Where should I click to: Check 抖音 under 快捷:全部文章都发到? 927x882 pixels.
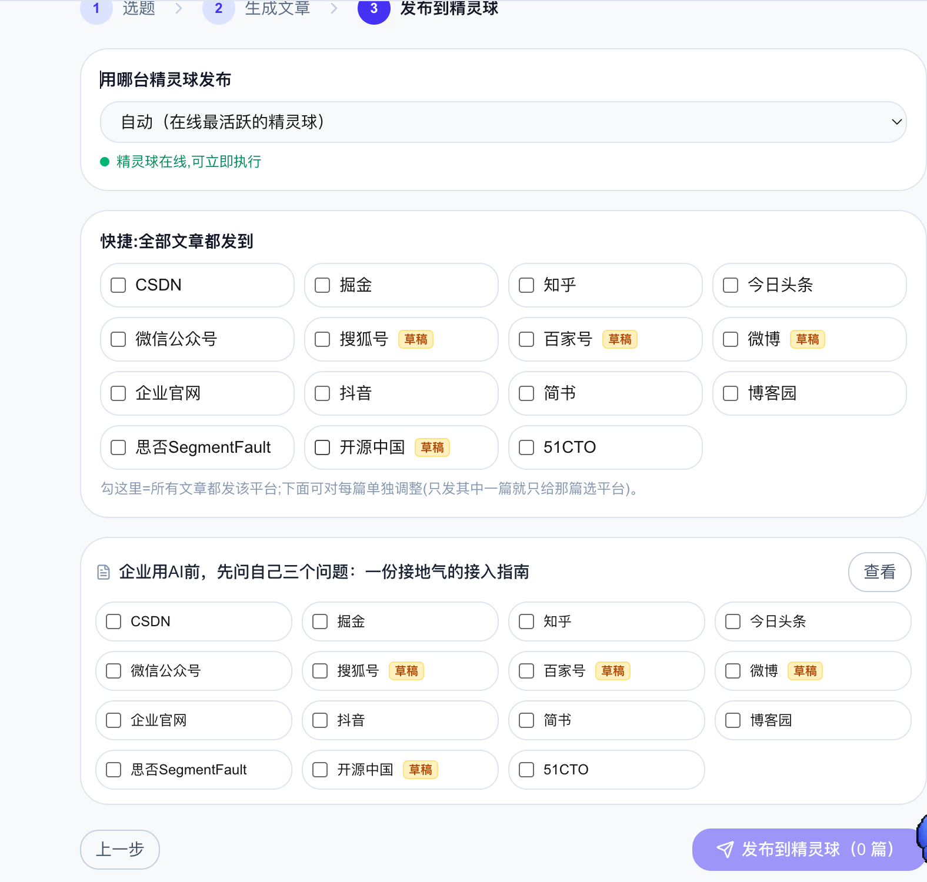click(x=322, y=393)
